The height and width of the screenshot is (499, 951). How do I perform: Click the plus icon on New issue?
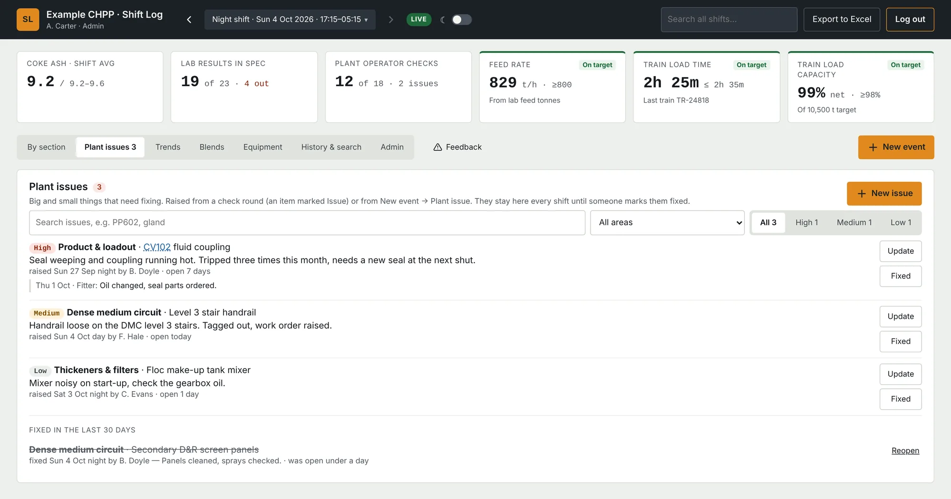[861, 193]
